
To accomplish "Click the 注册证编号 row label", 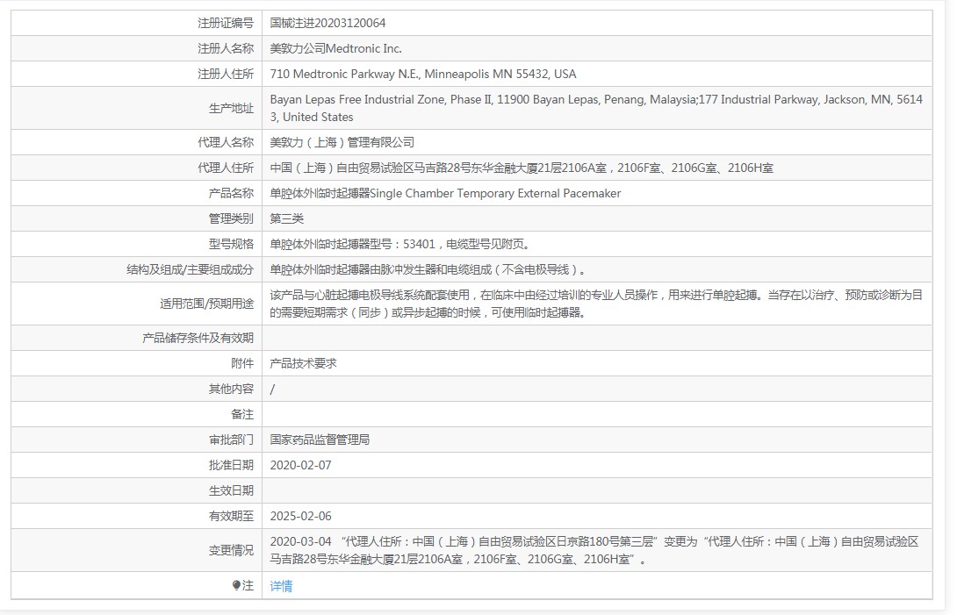I will point(226,23).
